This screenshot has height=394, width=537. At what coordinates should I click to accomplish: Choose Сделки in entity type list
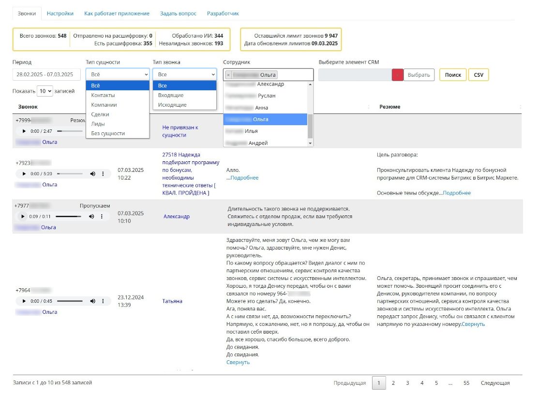point(118,114)
